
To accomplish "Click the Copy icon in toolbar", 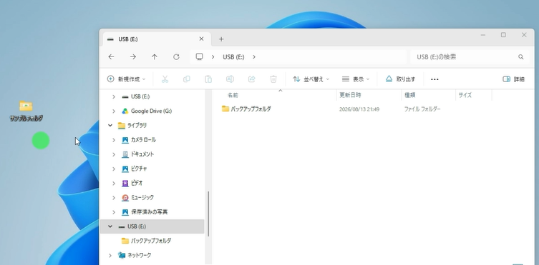I will pos(187,79).
